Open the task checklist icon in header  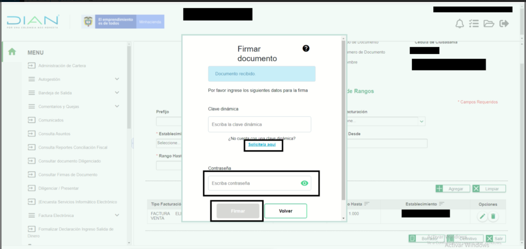coord(473,23)
